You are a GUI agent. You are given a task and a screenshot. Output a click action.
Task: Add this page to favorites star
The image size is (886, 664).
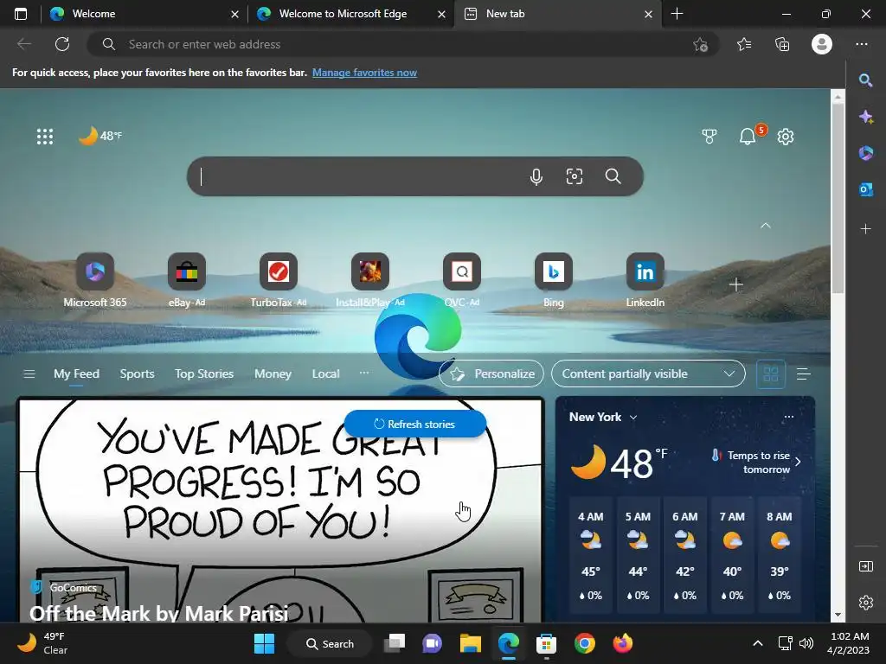(700, 44)
